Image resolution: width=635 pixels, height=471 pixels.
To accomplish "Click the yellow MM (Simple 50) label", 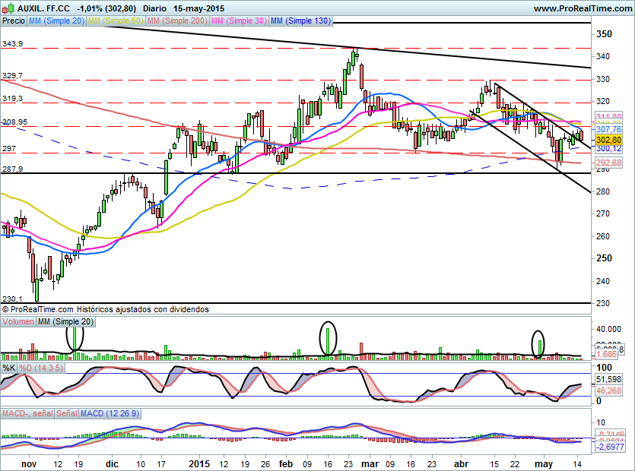I will pos(116,21).
